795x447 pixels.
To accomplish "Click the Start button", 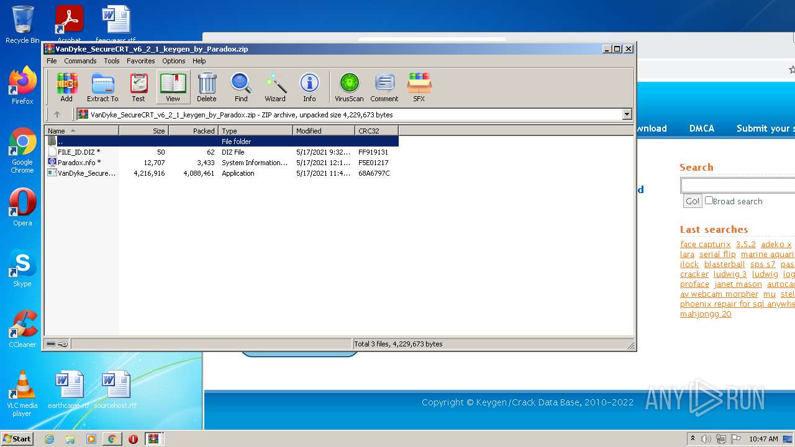I will point(17,439).
